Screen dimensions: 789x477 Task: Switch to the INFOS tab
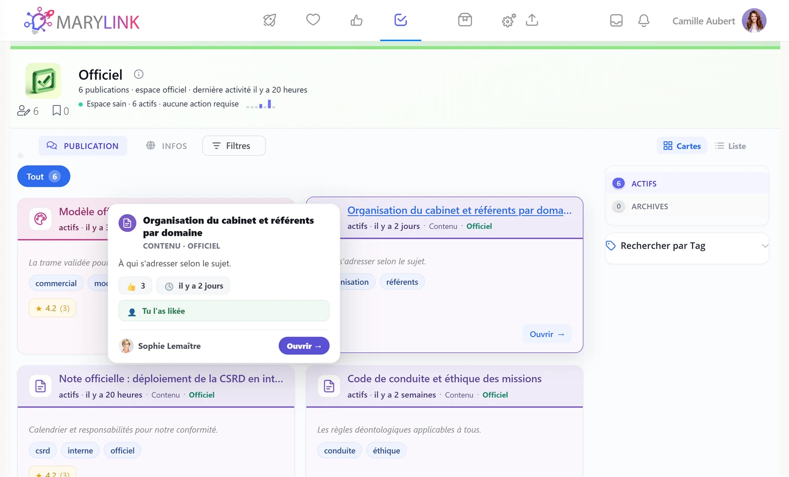[x=167, y=146]
